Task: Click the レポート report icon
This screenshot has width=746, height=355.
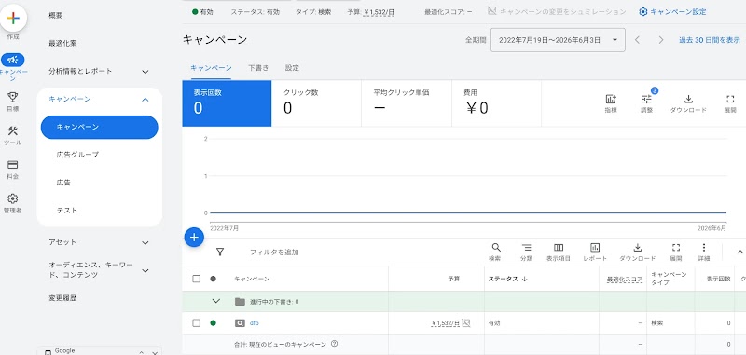Action: click(x=595, y=248)
